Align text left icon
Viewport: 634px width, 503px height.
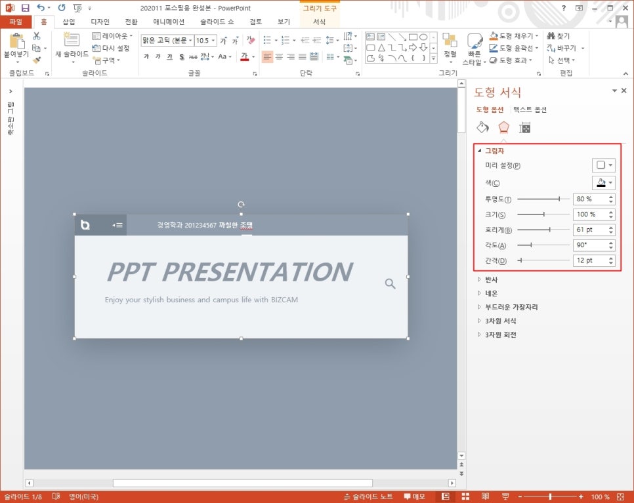tap(267, 56)
